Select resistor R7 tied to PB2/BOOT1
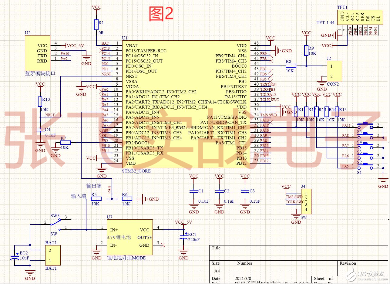The image size is (390, 284). pyautogui.click(x=66, y=143)
